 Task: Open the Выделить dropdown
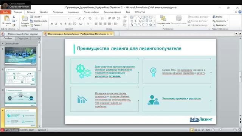click(220, 25)
